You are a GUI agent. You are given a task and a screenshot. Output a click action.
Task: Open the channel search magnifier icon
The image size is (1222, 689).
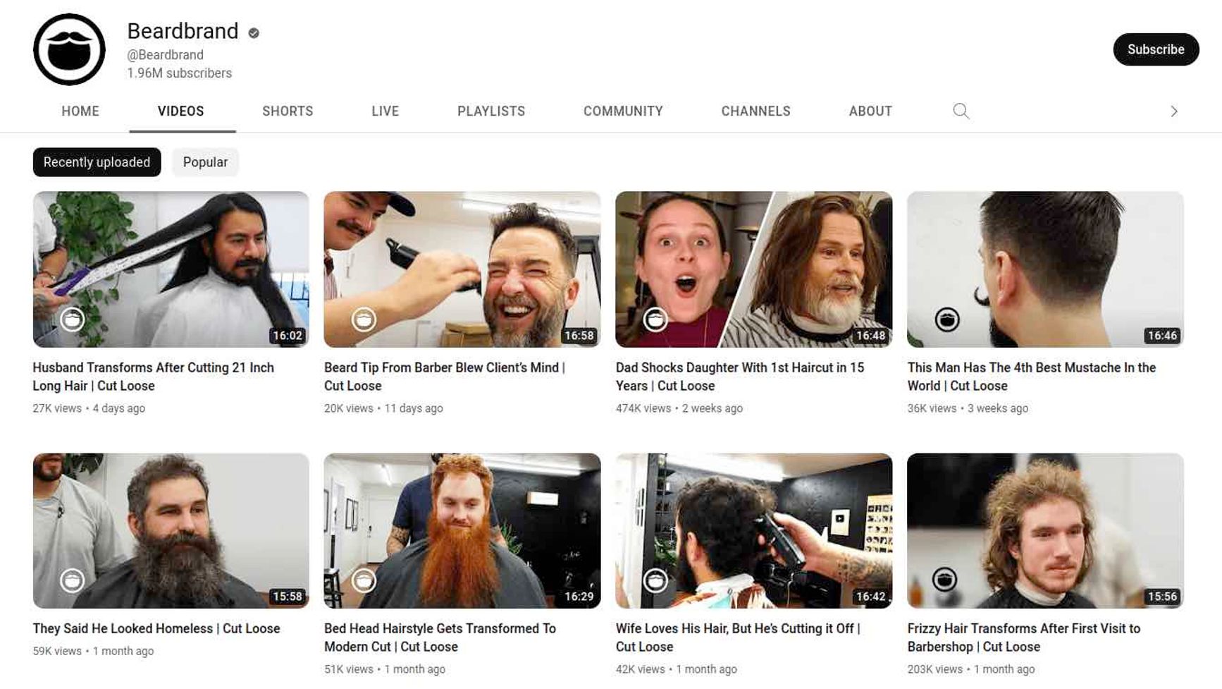click(961, 111)
